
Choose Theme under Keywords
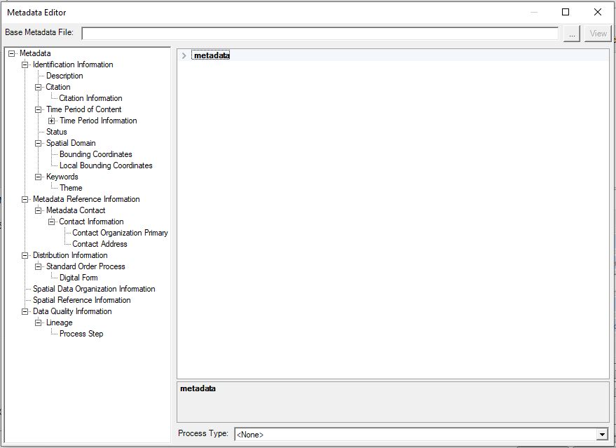click(x=71, y=188)
